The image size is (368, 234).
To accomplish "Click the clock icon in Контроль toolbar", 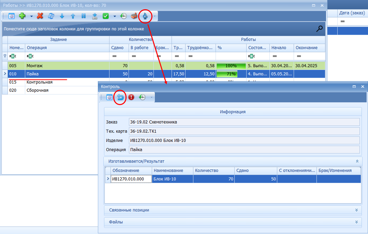I will [x=142, y=97].
